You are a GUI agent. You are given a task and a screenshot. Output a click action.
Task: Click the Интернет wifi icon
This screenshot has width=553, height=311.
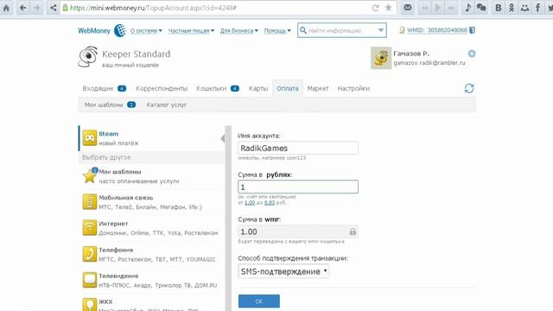pos(90,228)
